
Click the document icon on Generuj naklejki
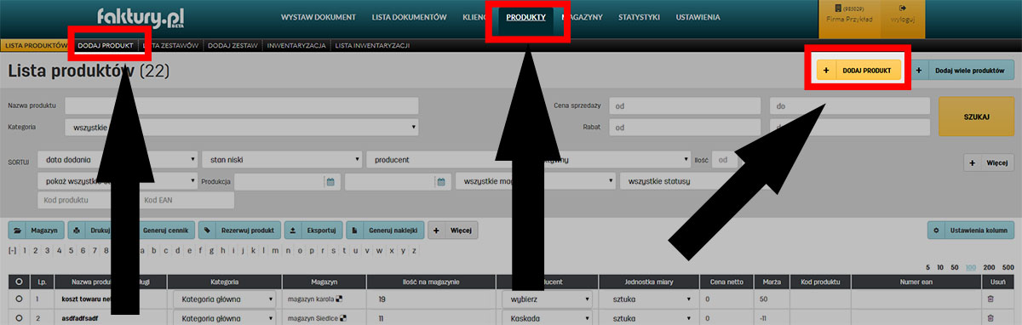click(x=354, y=231)
